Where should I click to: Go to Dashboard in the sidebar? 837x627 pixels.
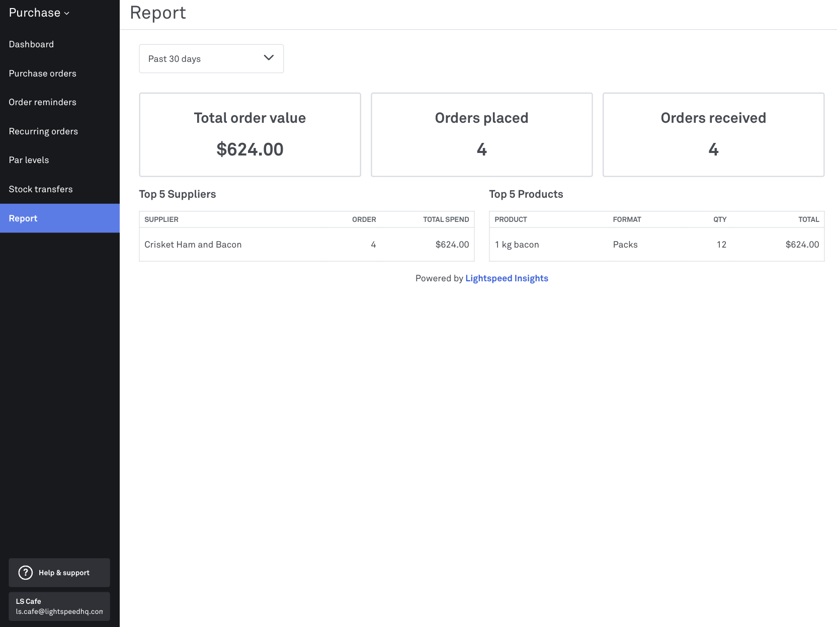point(31,44)
